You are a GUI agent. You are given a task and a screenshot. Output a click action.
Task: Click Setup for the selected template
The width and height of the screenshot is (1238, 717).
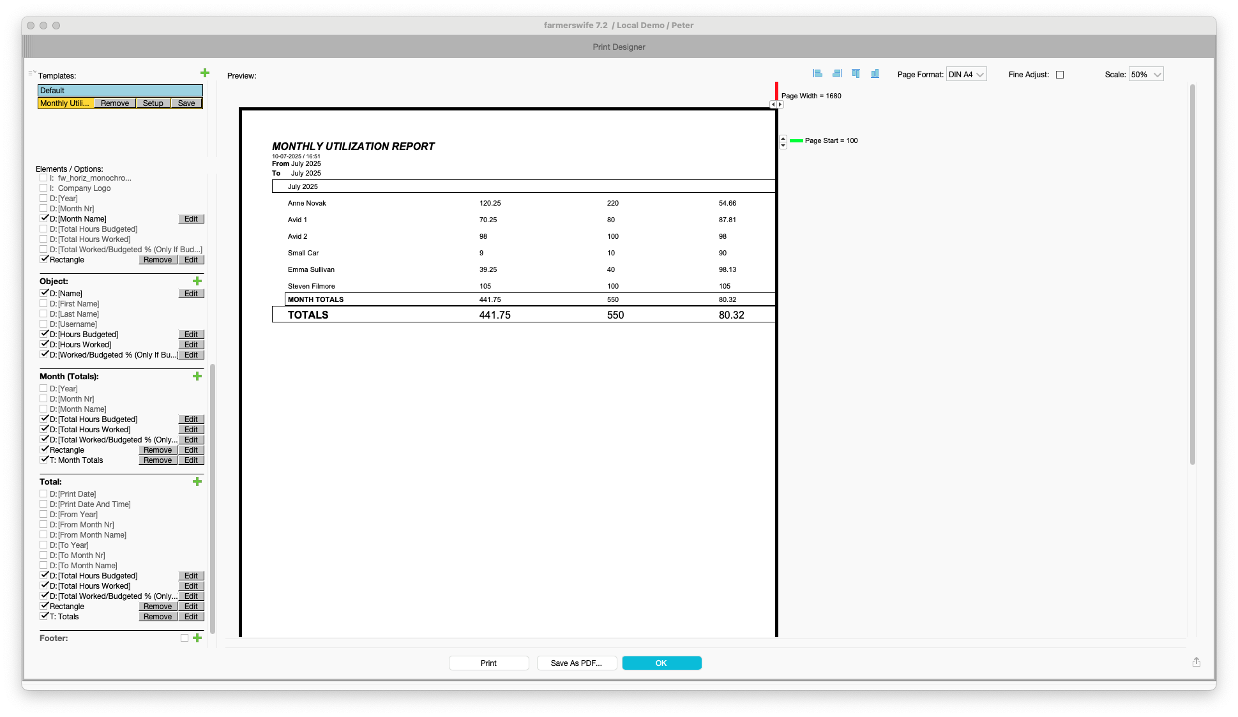[153, 103]
